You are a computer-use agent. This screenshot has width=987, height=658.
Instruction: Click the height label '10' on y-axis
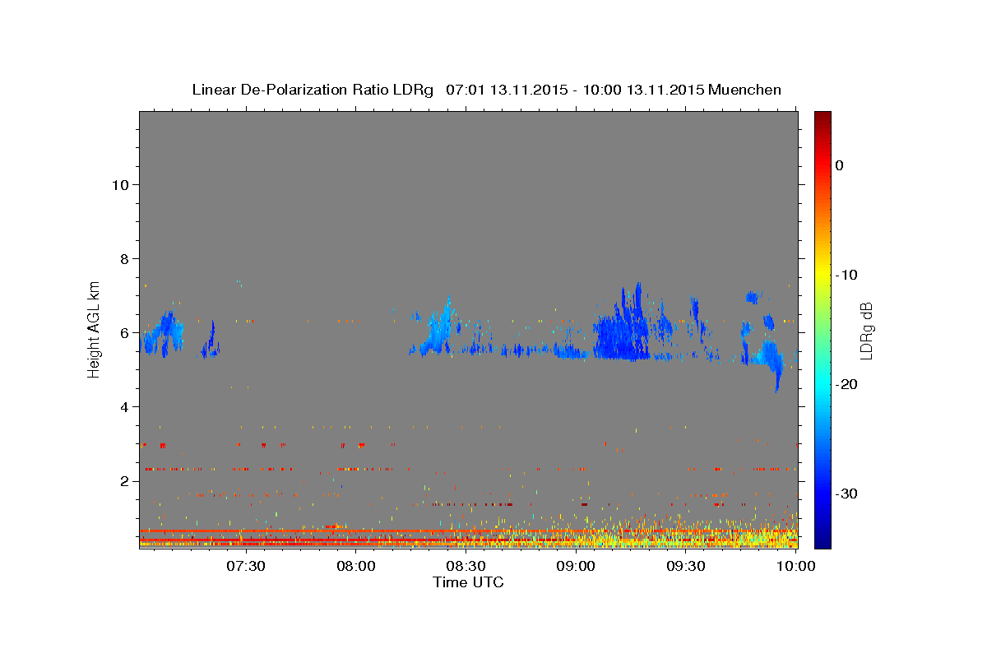click(120, 184)
